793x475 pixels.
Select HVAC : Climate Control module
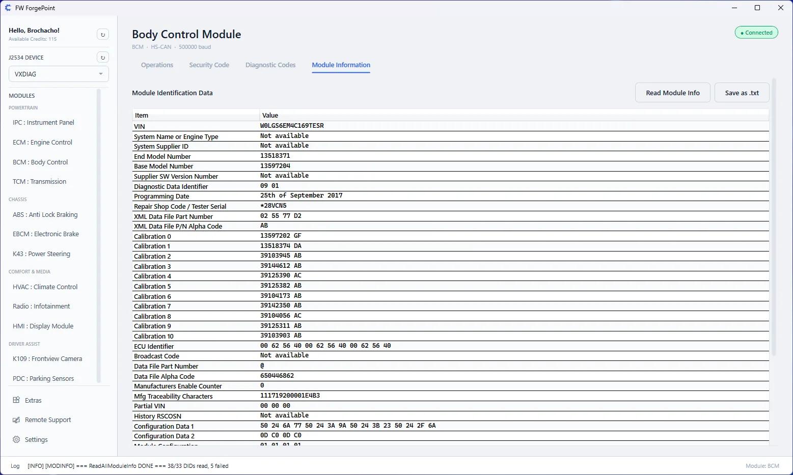click(45, 287)
